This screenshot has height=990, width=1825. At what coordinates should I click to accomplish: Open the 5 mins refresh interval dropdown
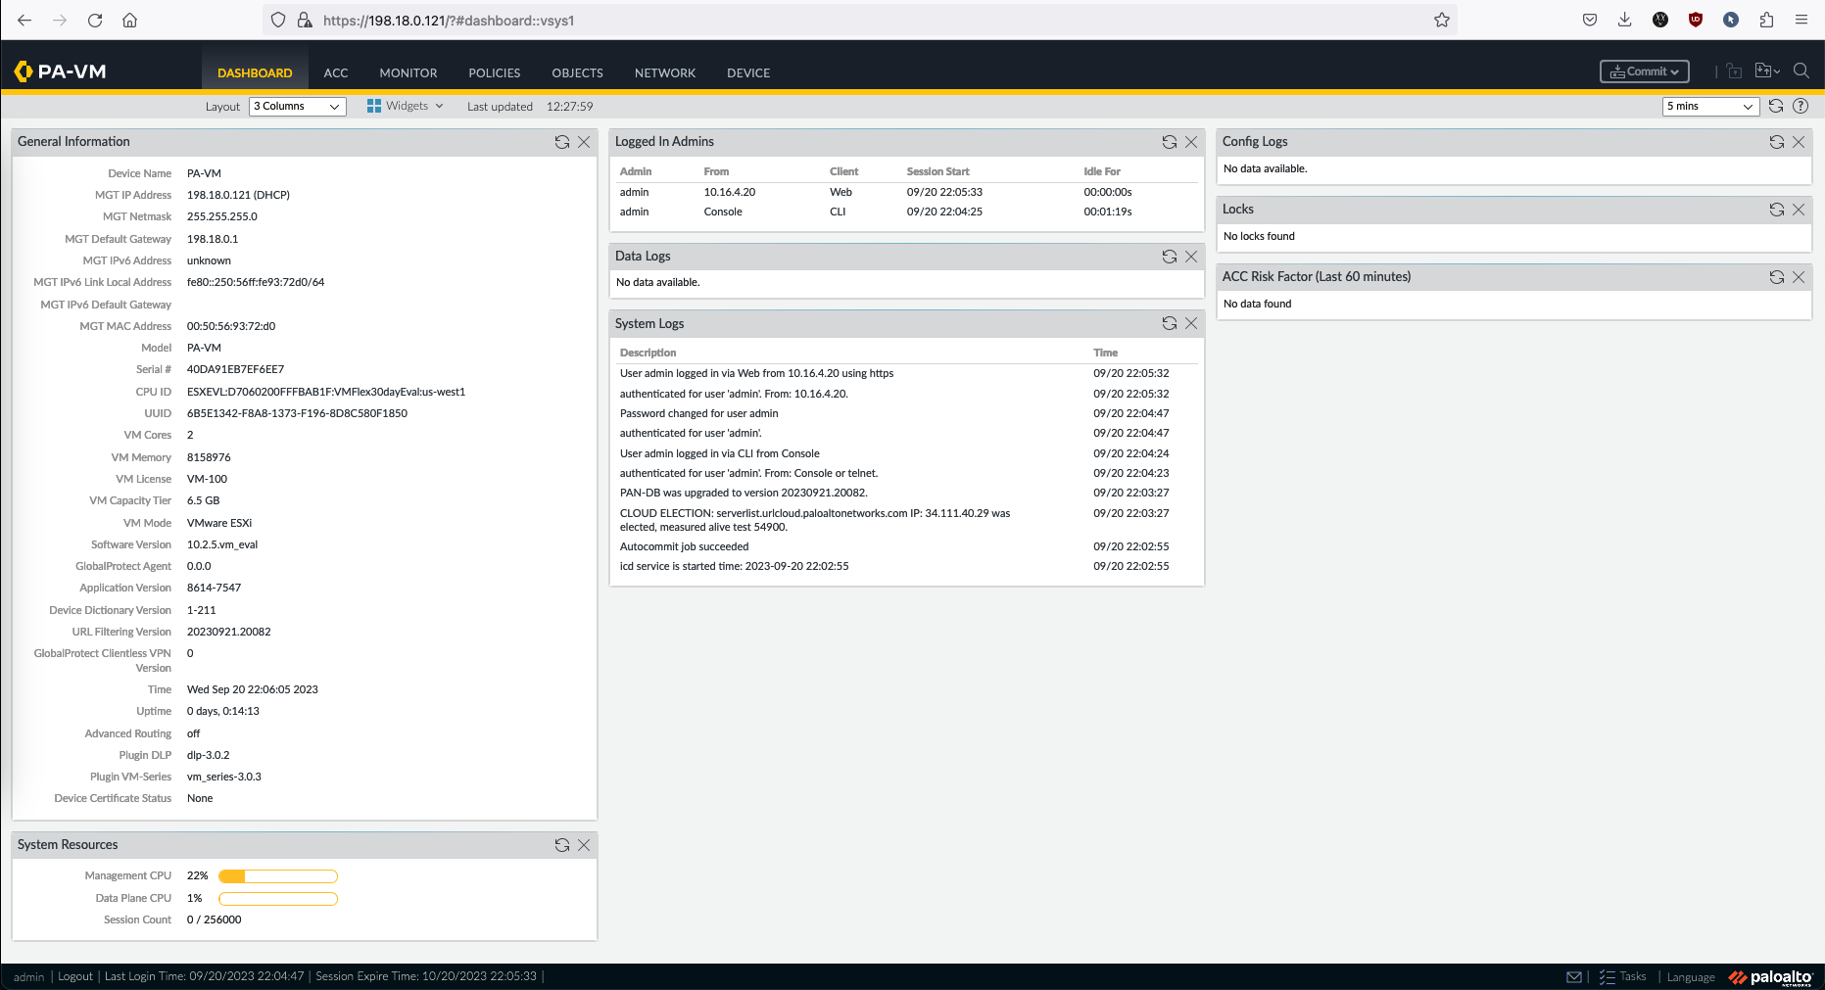1709,106
